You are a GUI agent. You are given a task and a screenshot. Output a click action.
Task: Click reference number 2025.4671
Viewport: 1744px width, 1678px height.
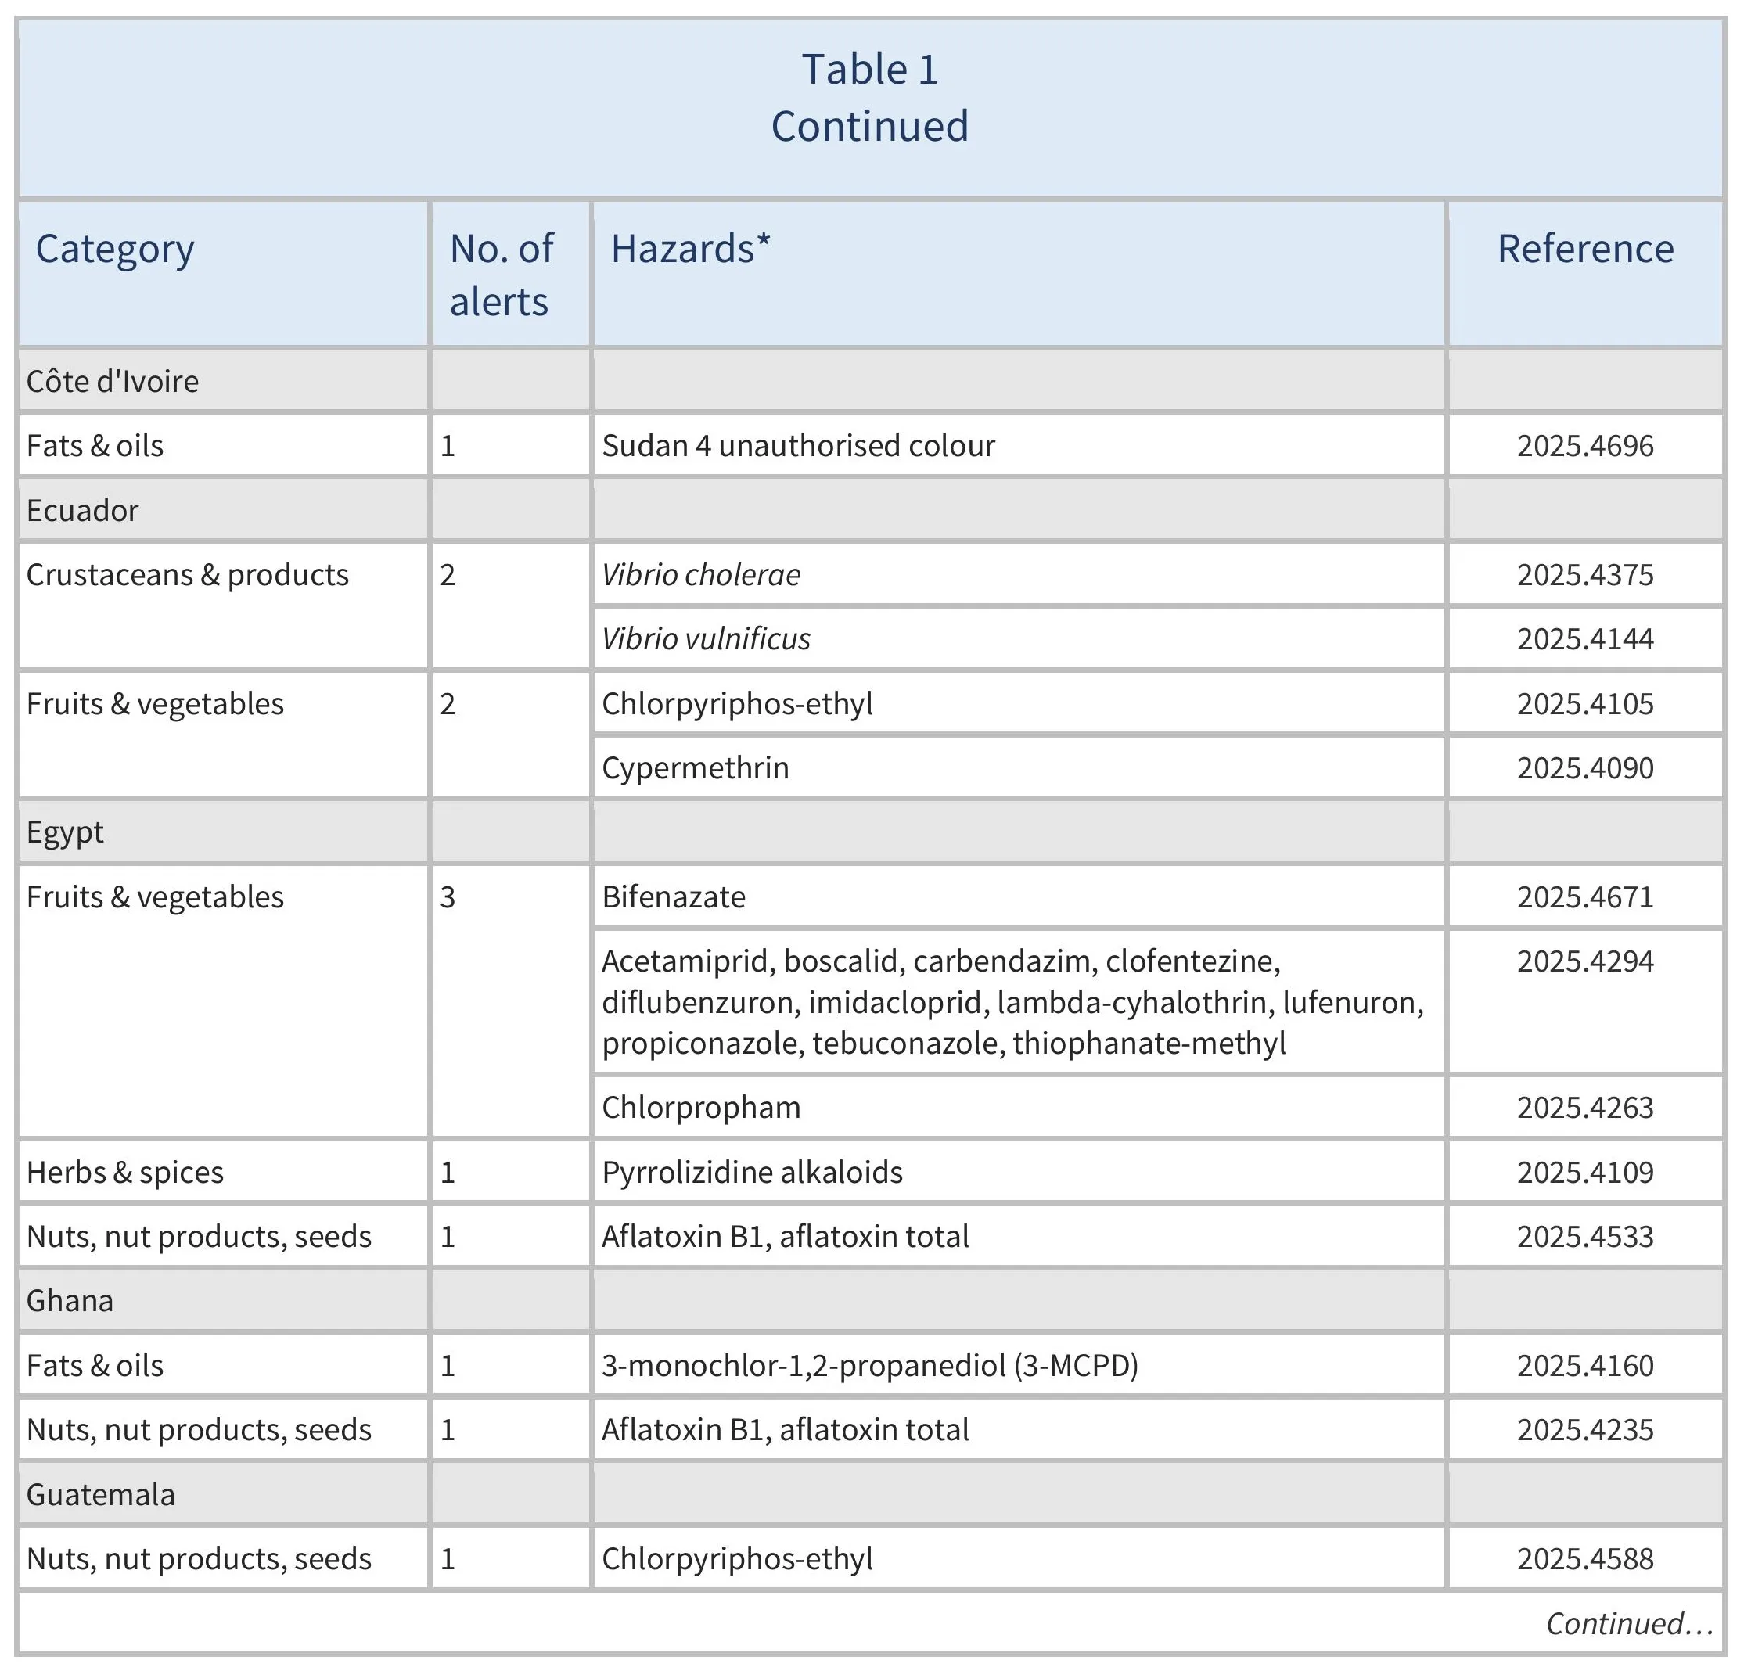(1584, 896)
